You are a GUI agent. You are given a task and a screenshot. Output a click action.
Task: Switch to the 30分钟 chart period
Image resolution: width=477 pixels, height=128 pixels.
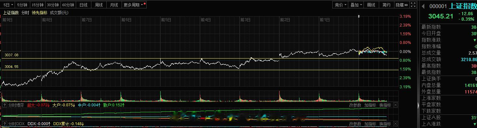click(53, 5)
